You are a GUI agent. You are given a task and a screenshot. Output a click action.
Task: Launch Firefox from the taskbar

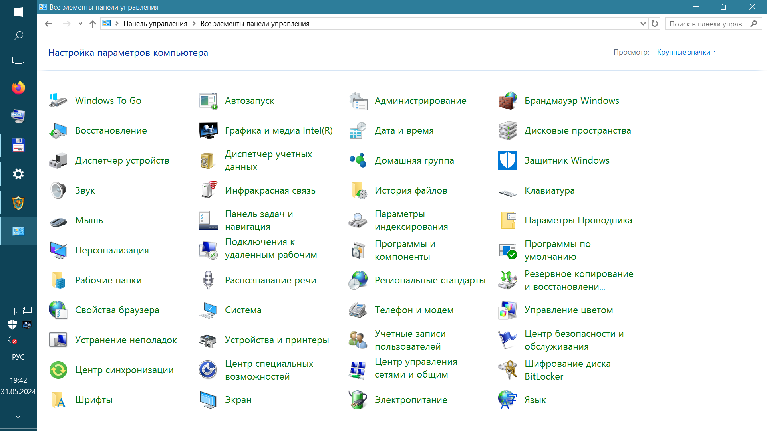coord(18,88)
